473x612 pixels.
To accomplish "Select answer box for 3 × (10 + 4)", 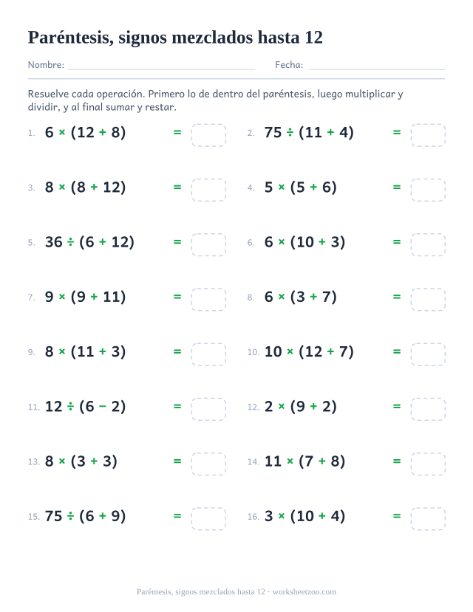I will point(428,519).
